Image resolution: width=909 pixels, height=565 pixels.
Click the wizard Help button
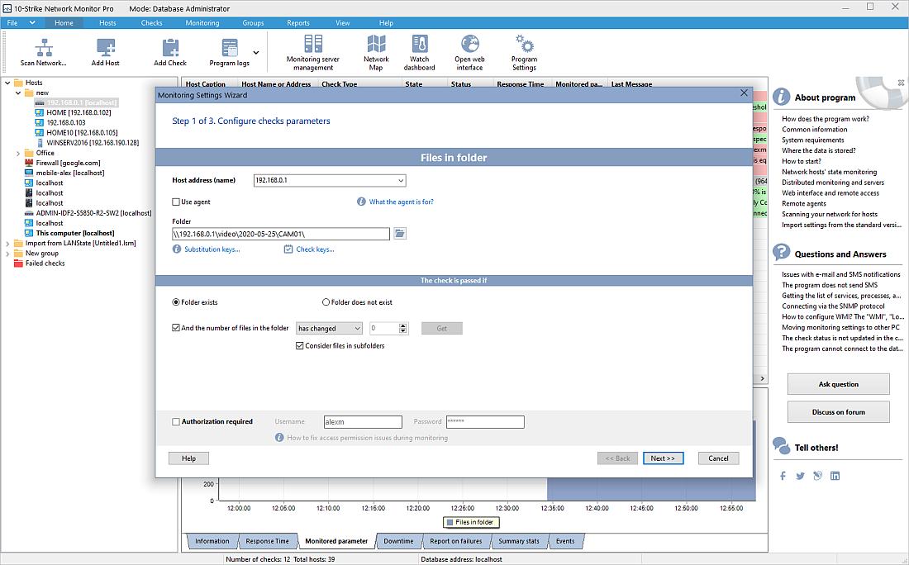pos(188,458)
